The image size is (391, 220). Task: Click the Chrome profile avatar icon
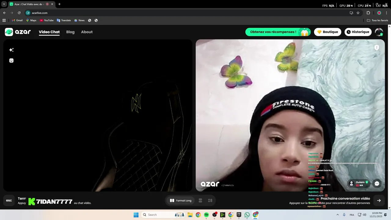click(x=379, y=13)
